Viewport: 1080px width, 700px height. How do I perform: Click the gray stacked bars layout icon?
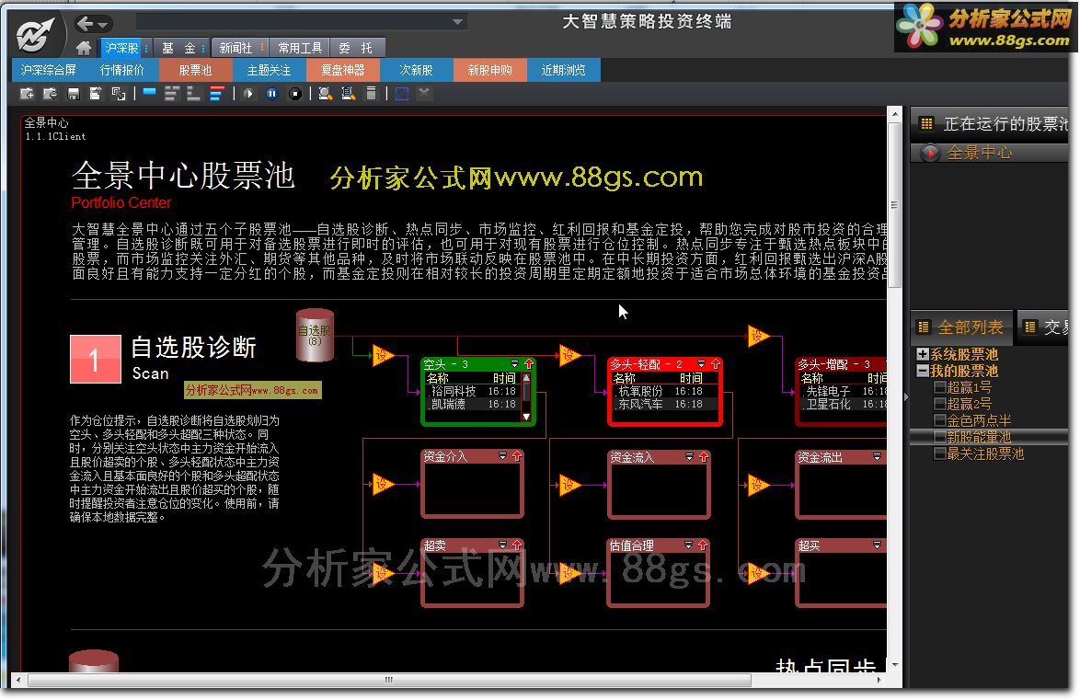pos(172,94)
